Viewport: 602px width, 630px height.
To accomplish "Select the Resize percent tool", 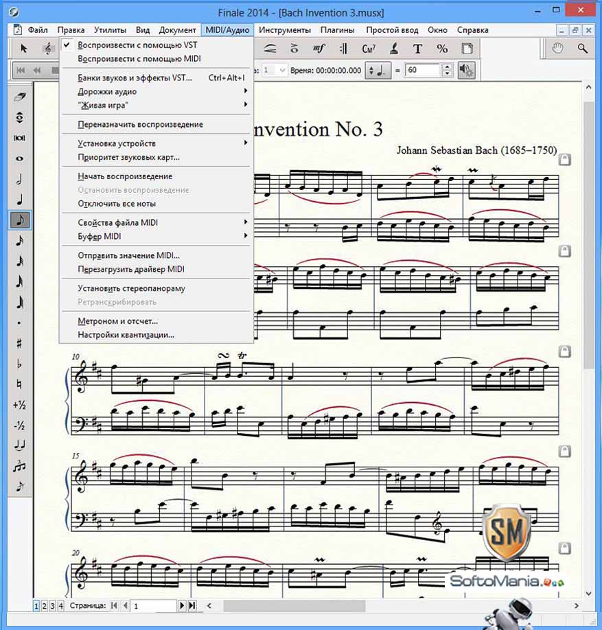I will (443, 49).
